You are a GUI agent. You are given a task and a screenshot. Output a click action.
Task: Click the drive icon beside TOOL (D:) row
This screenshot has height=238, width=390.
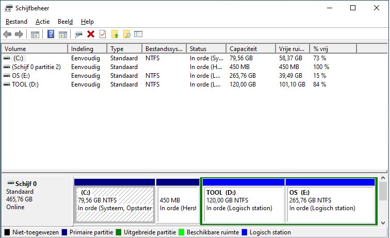tap(7, 84)
